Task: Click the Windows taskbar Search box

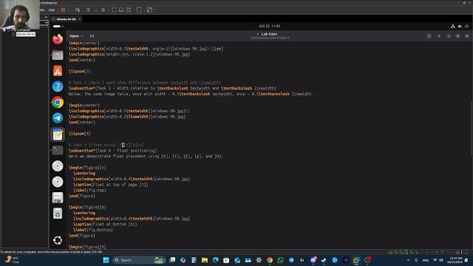Action: (x=139, y=260)
